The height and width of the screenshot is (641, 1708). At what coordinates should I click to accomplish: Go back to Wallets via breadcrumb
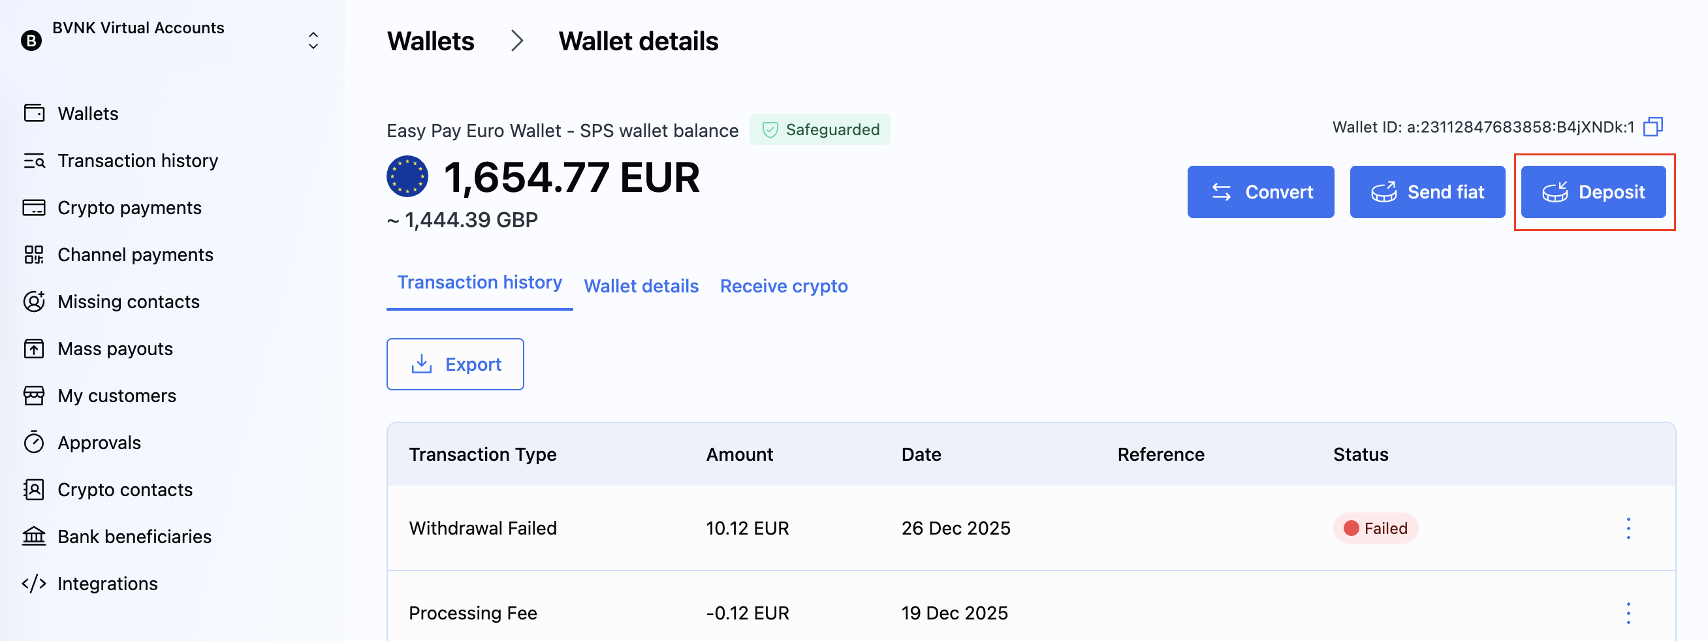pos(430,41)
